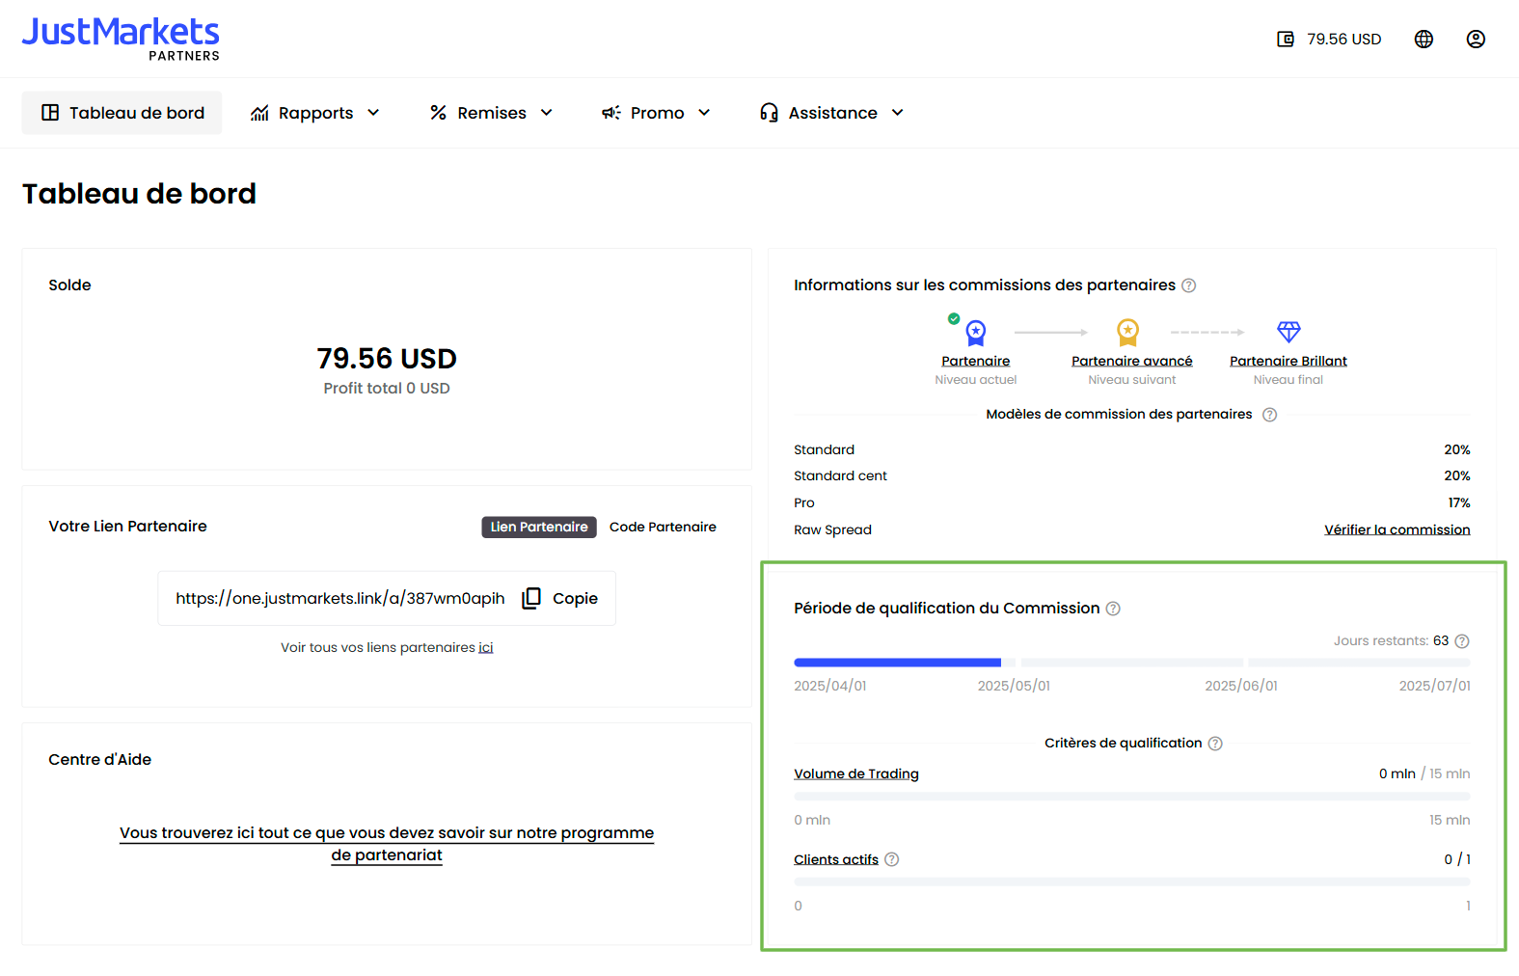The width and height of the screenshot is (1519, 976).
Task: Click the '0 mln / 15 mln' value
Action: tap(1424, 773)
